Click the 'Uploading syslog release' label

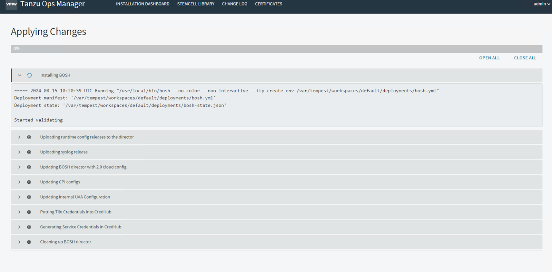point(64,152)
